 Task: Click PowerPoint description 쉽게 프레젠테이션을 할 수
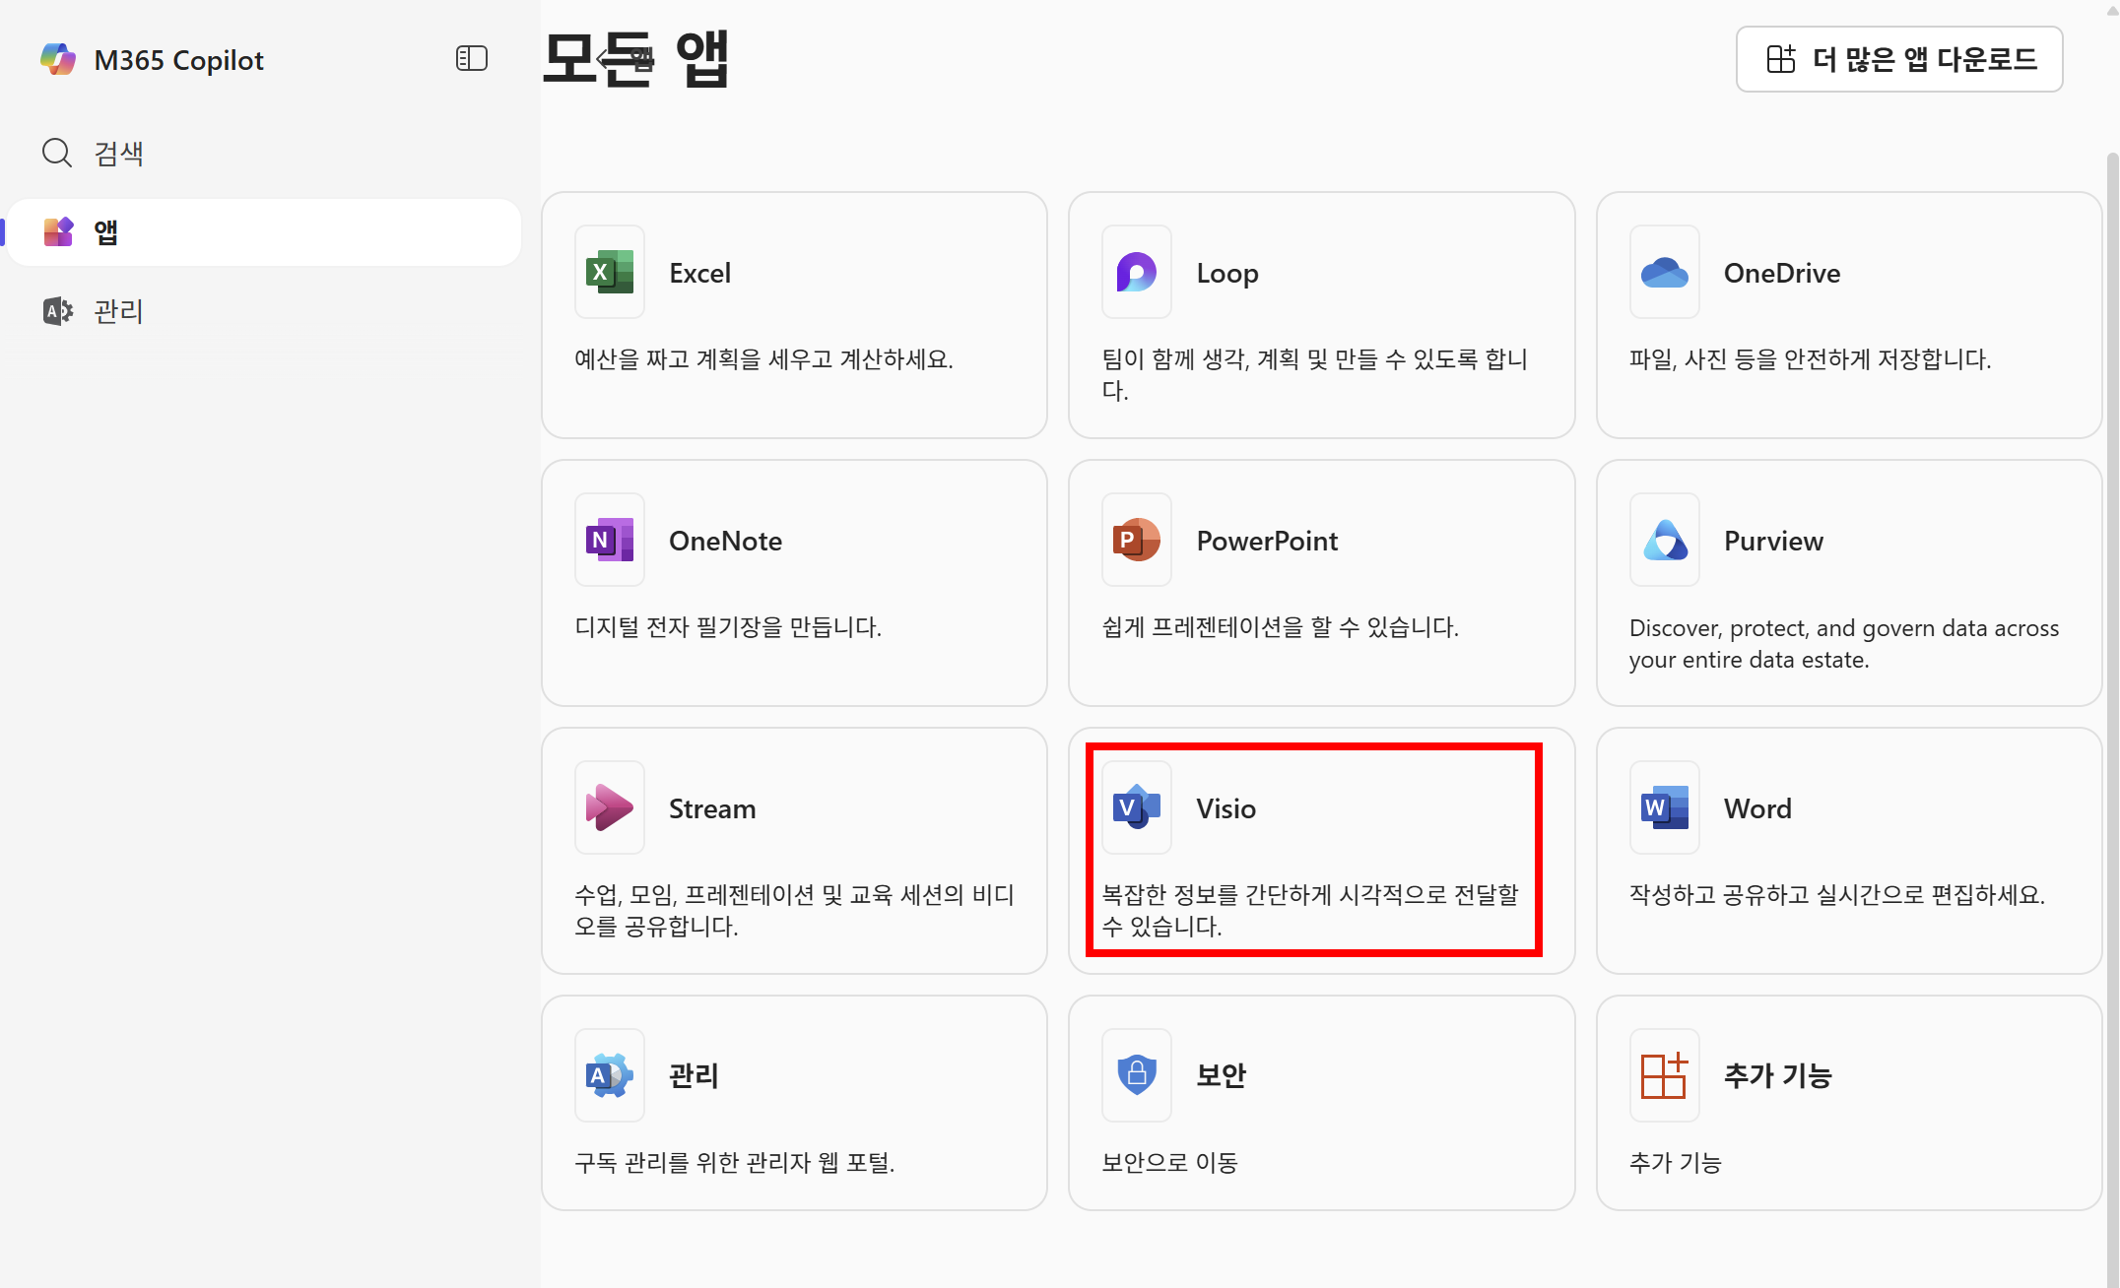click(1280, 626)
